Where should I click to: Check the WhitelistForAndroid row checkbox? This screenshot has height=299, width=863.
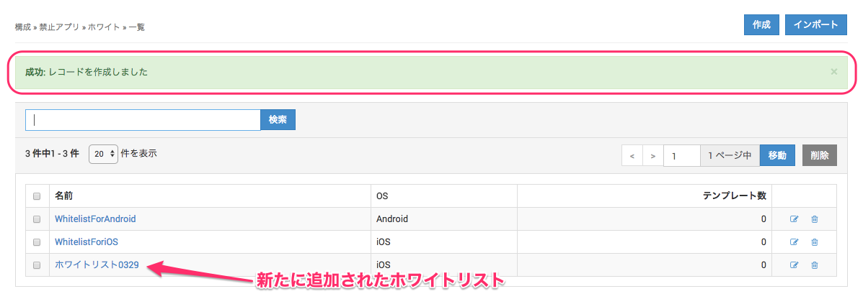click(x=37, y=219)
